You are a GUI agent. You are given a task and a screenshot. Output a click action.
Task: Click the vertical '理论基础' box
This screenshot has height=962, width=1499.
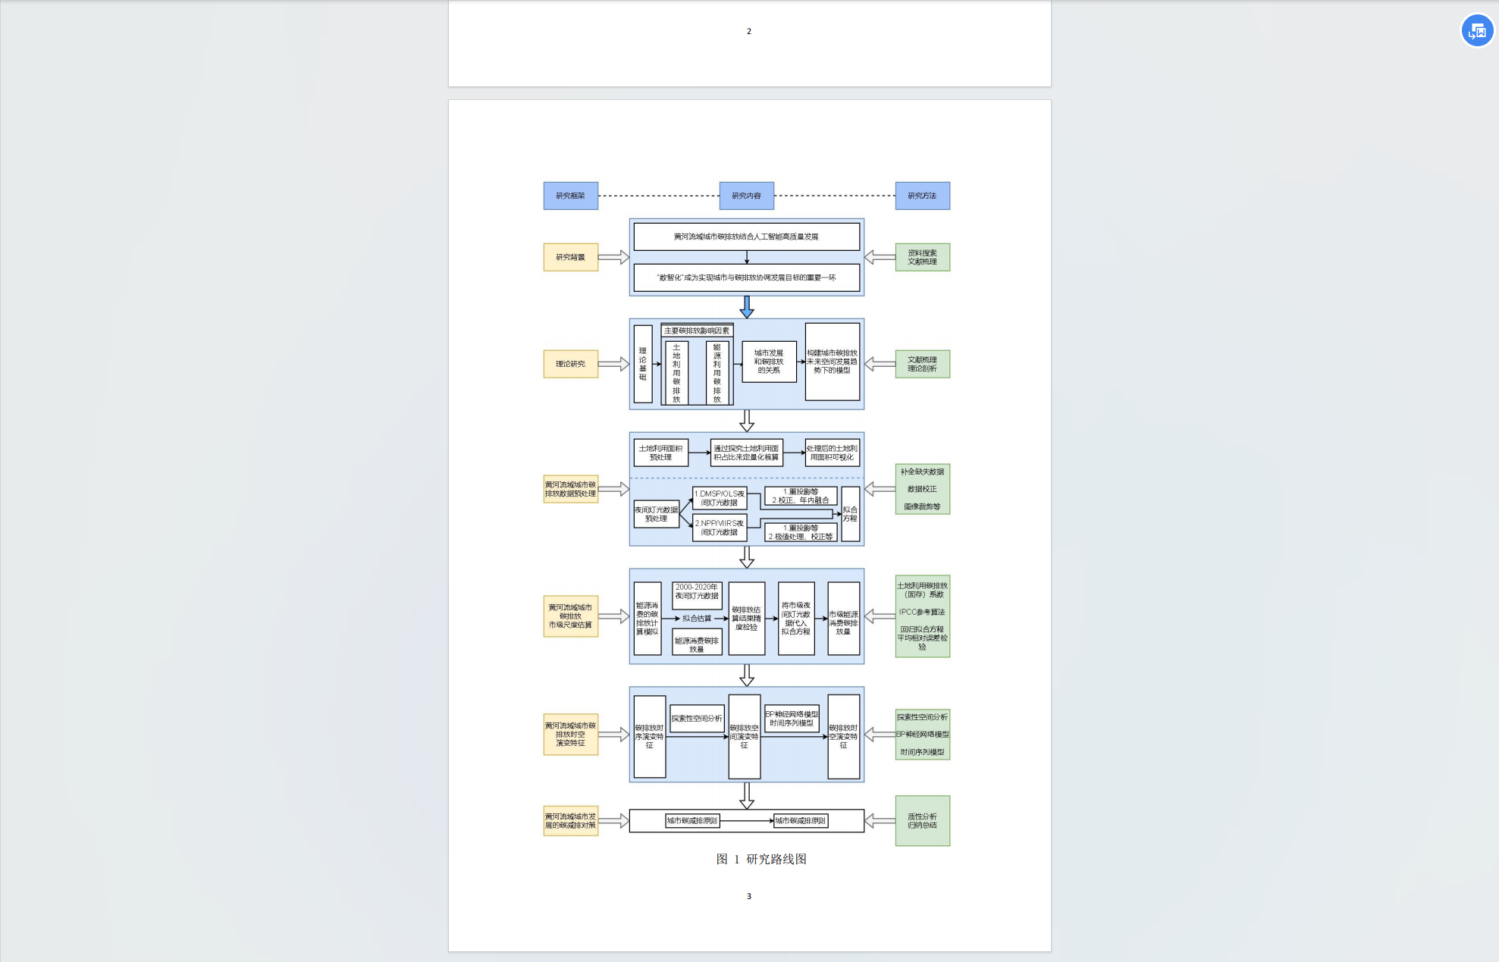click(643, 364)
